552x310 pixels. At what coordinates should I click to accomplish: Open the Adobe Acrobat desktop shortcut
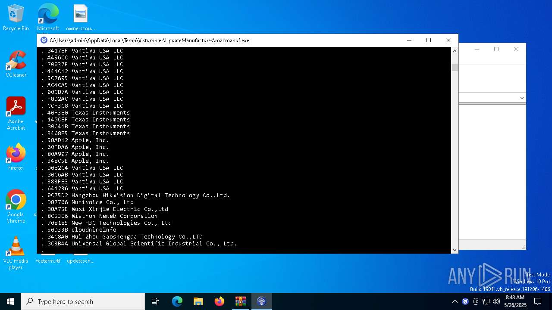16,114
